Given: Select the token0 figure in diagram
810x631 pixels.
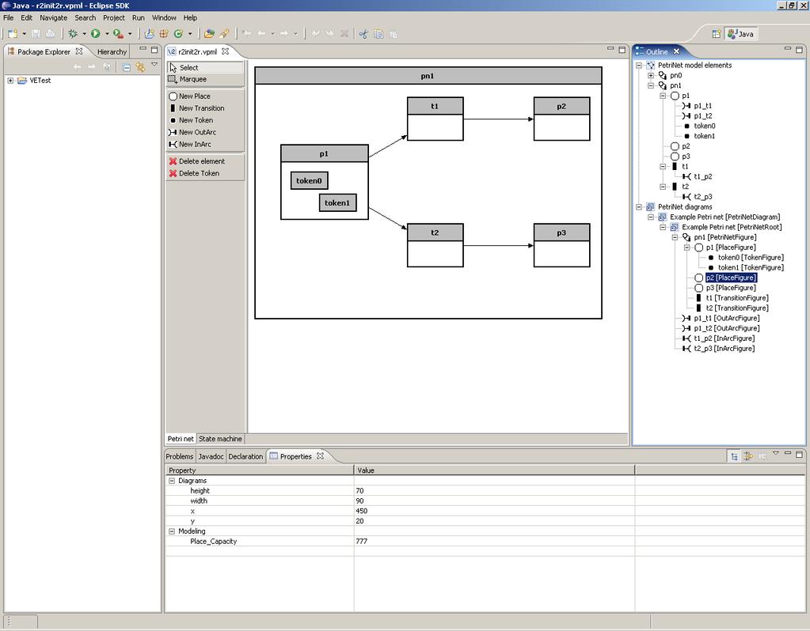Looking at the screenshot, I should coord(309,180).
